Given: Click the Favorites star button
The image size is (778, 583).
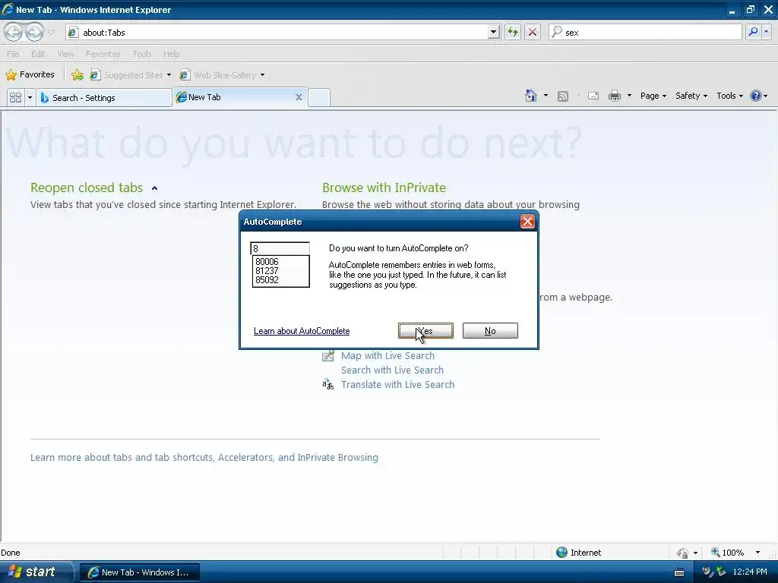Looking at the screenshot, I should (30, 75).
